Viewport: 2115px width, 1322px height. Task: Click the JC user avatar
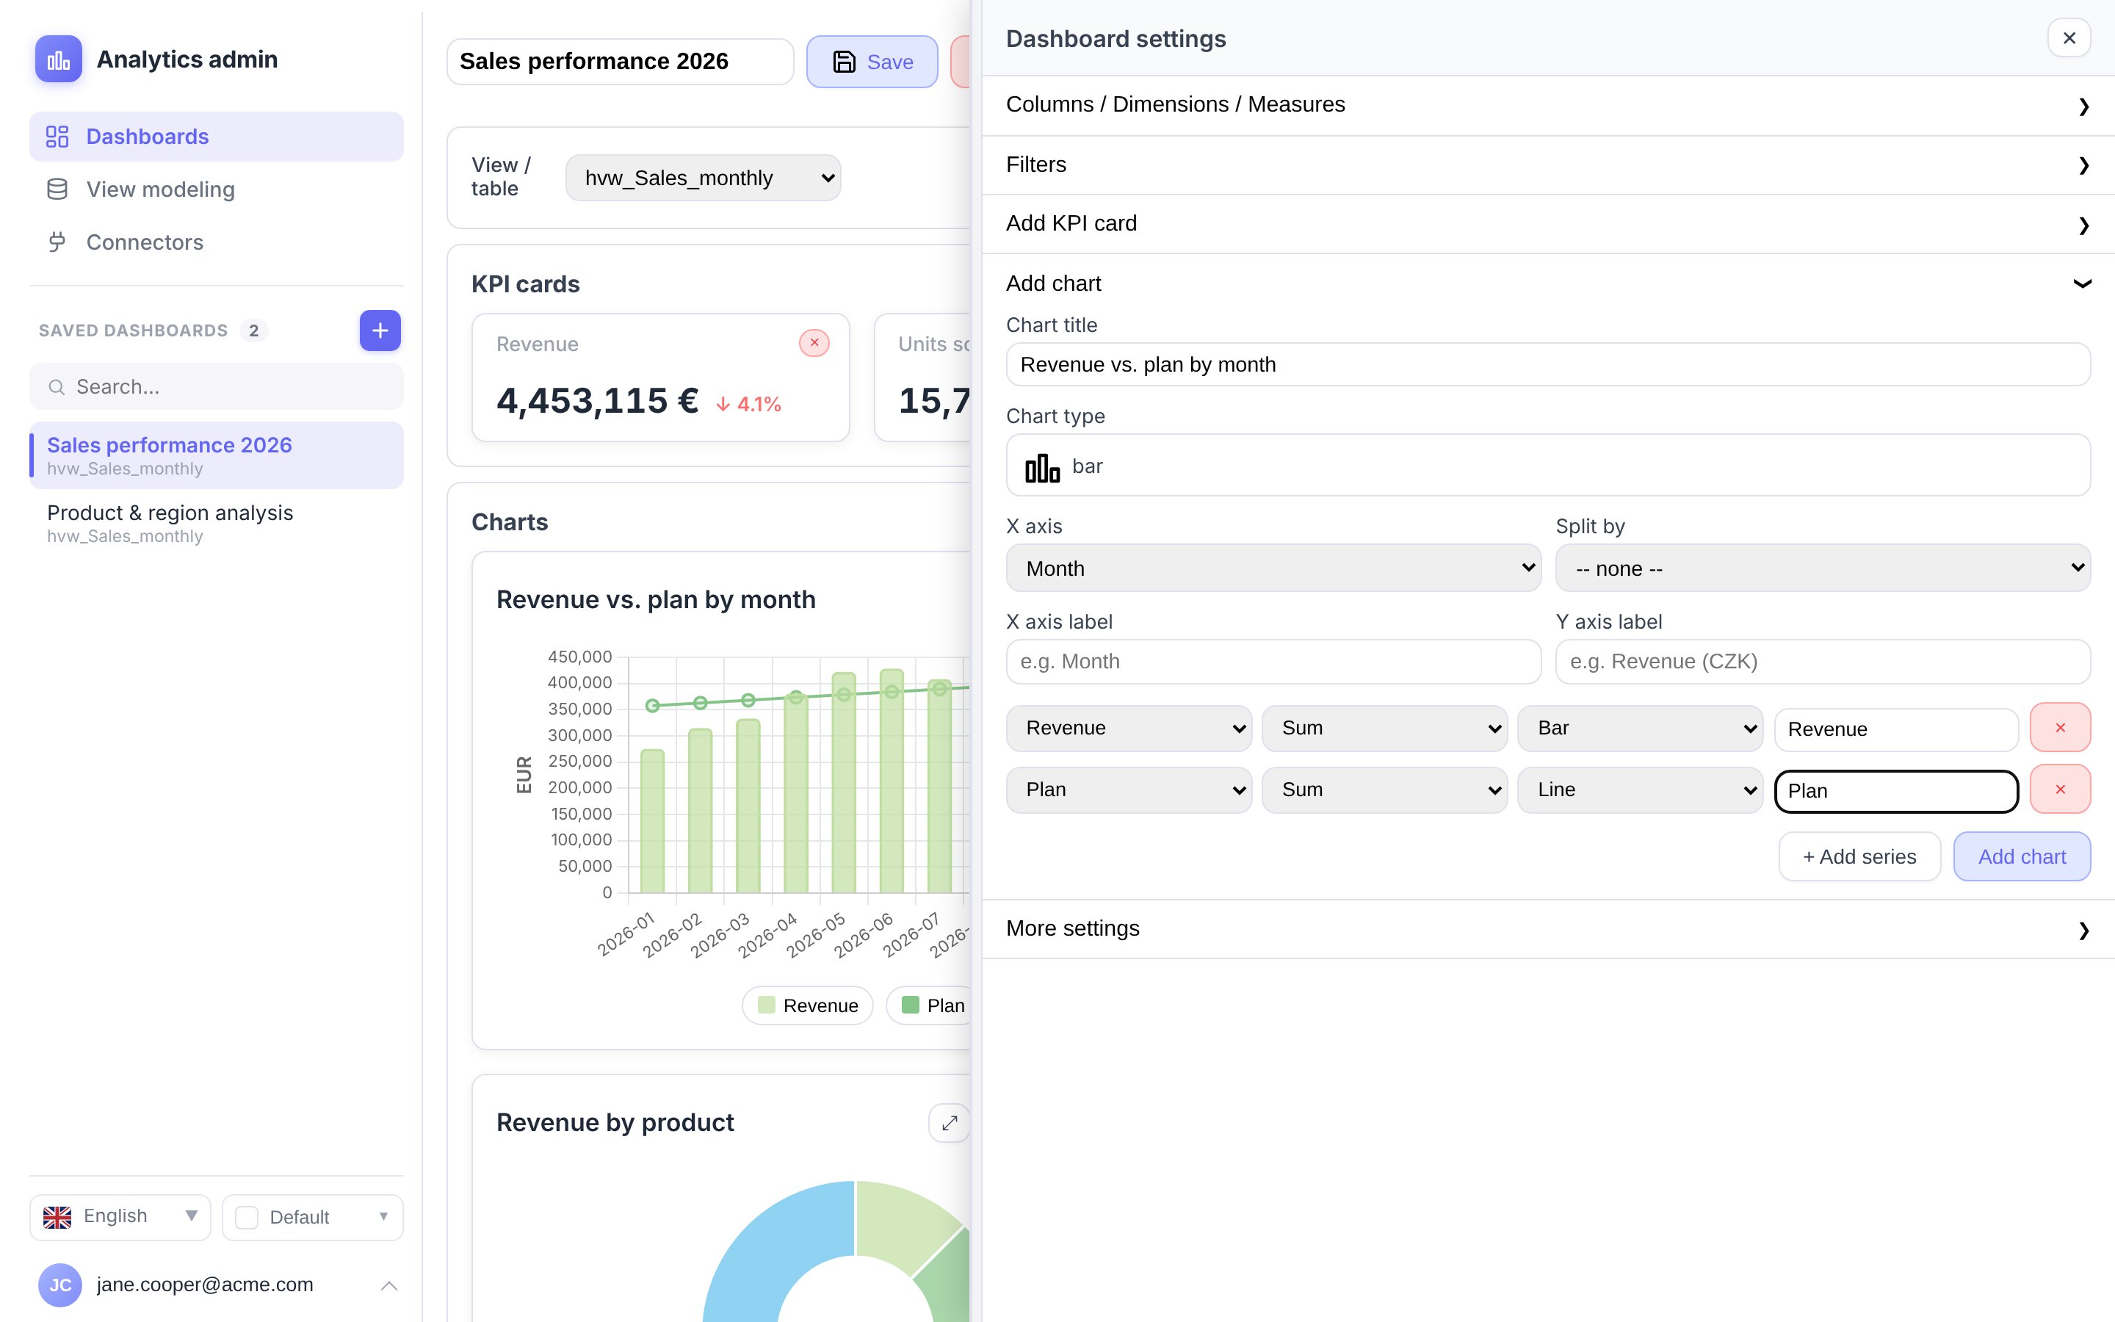point(60,1285)
